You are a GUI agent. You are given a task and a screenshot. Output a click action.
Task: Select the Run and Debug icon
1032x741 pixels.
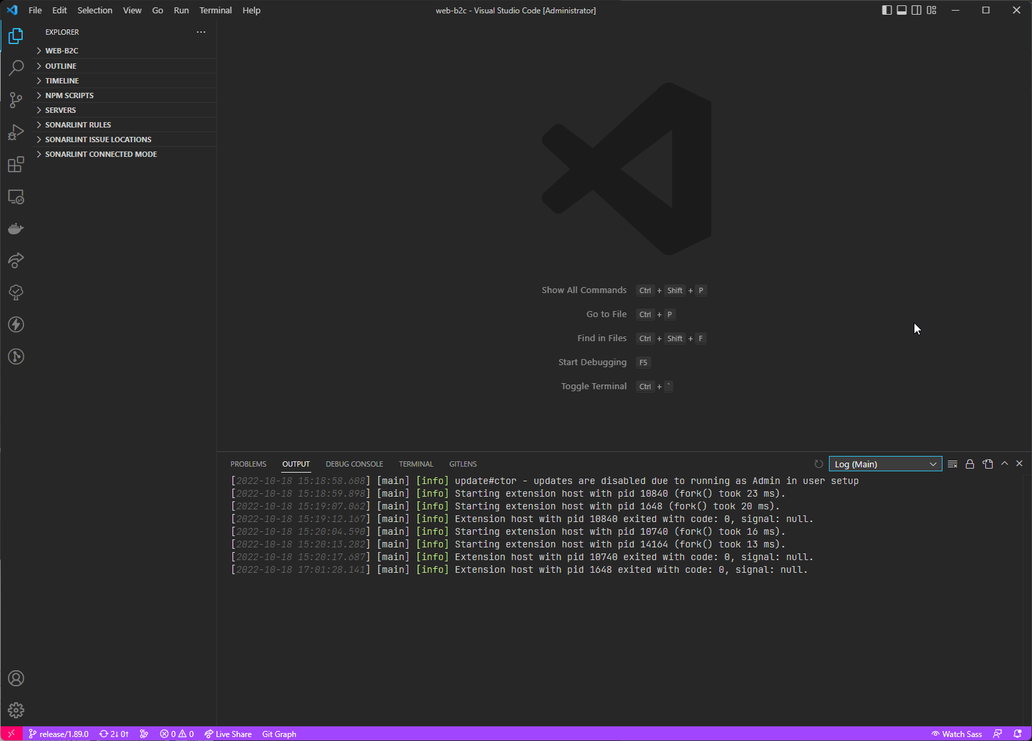pos(15,132)
